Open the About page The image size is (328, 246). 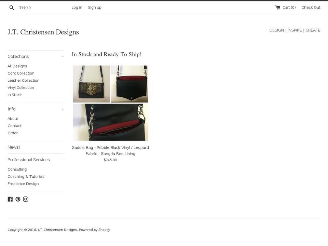[x=13, y=119]
